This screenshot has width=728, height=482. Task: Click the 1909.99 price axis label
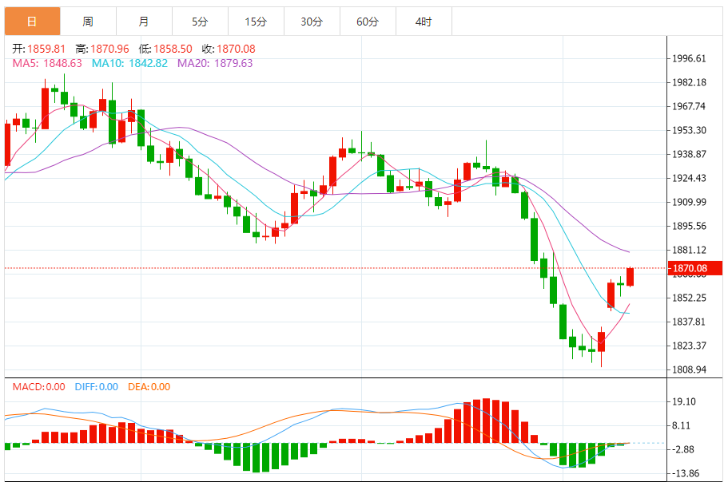(689, 202)
